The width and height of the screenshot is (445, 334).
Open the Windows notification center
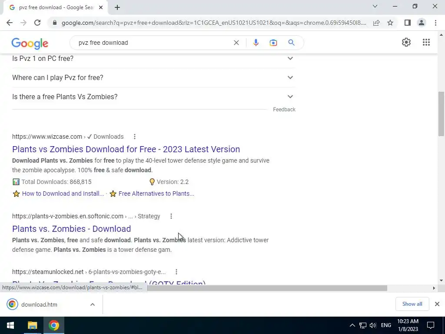pos(431,325)
